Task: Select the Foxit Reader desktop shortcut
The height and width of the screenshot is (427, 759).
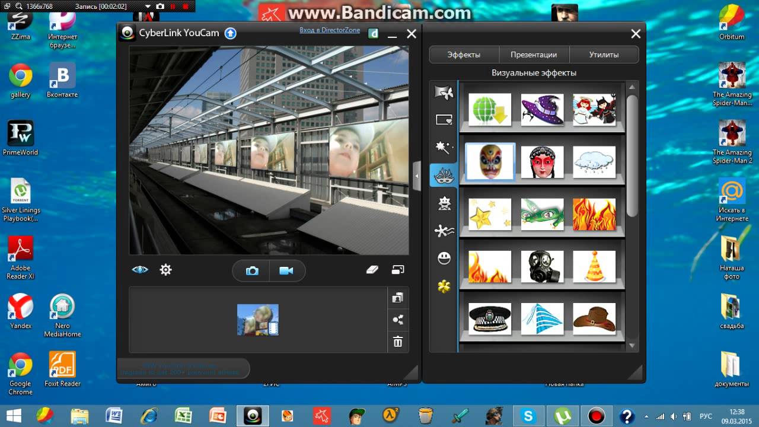Action: (62, 369)
